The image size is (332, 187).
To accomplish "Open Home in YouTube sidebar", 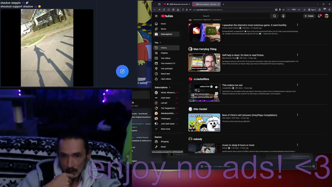I will click(166, 24).
